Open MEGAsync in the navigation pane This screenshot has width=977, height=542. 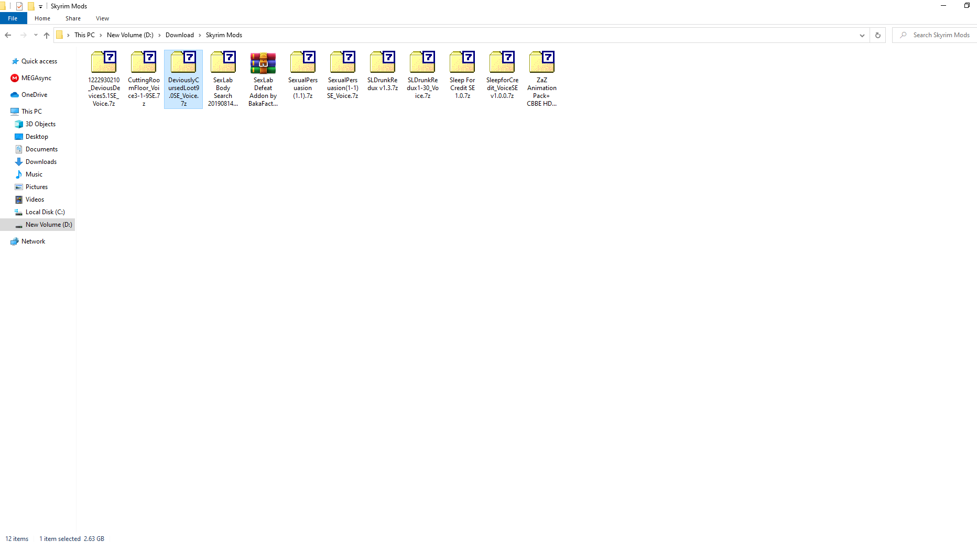[x=36, y=78]
